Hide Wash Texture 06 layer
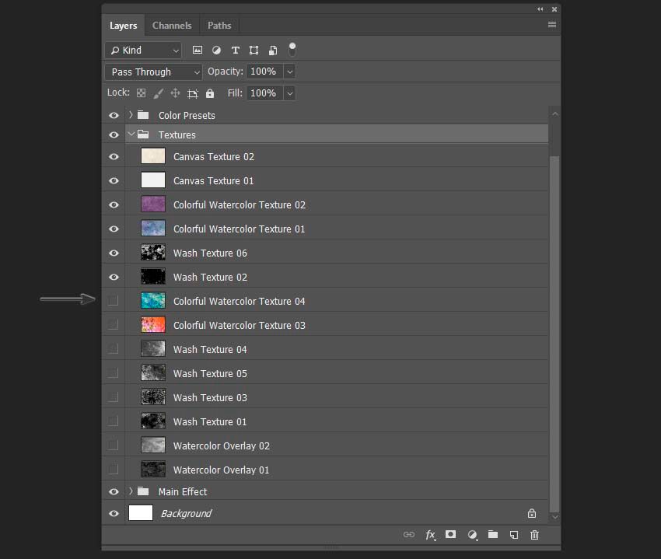This screenshot has height=559, width=661. (x=114, y=253)
